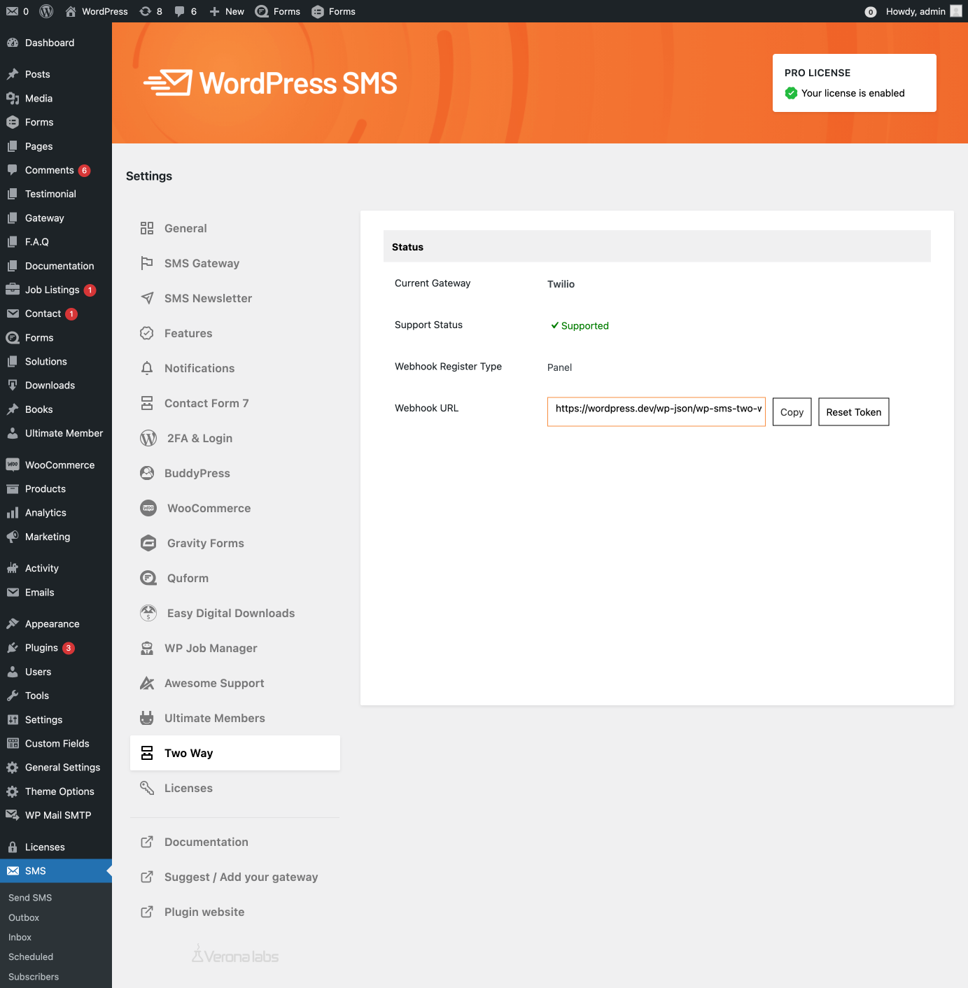
Task: Click the Plugins icon in sidebar
Action: tap(13, 648)
